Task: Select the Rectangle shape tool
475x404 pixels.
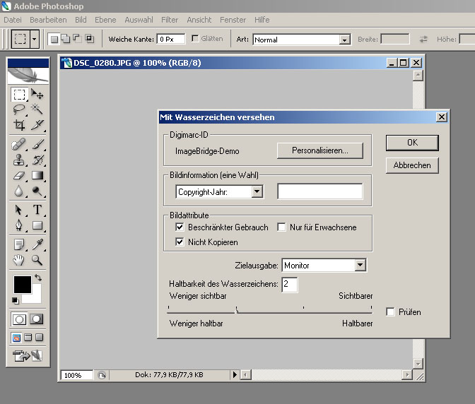Action: click(x=37, y=225)
